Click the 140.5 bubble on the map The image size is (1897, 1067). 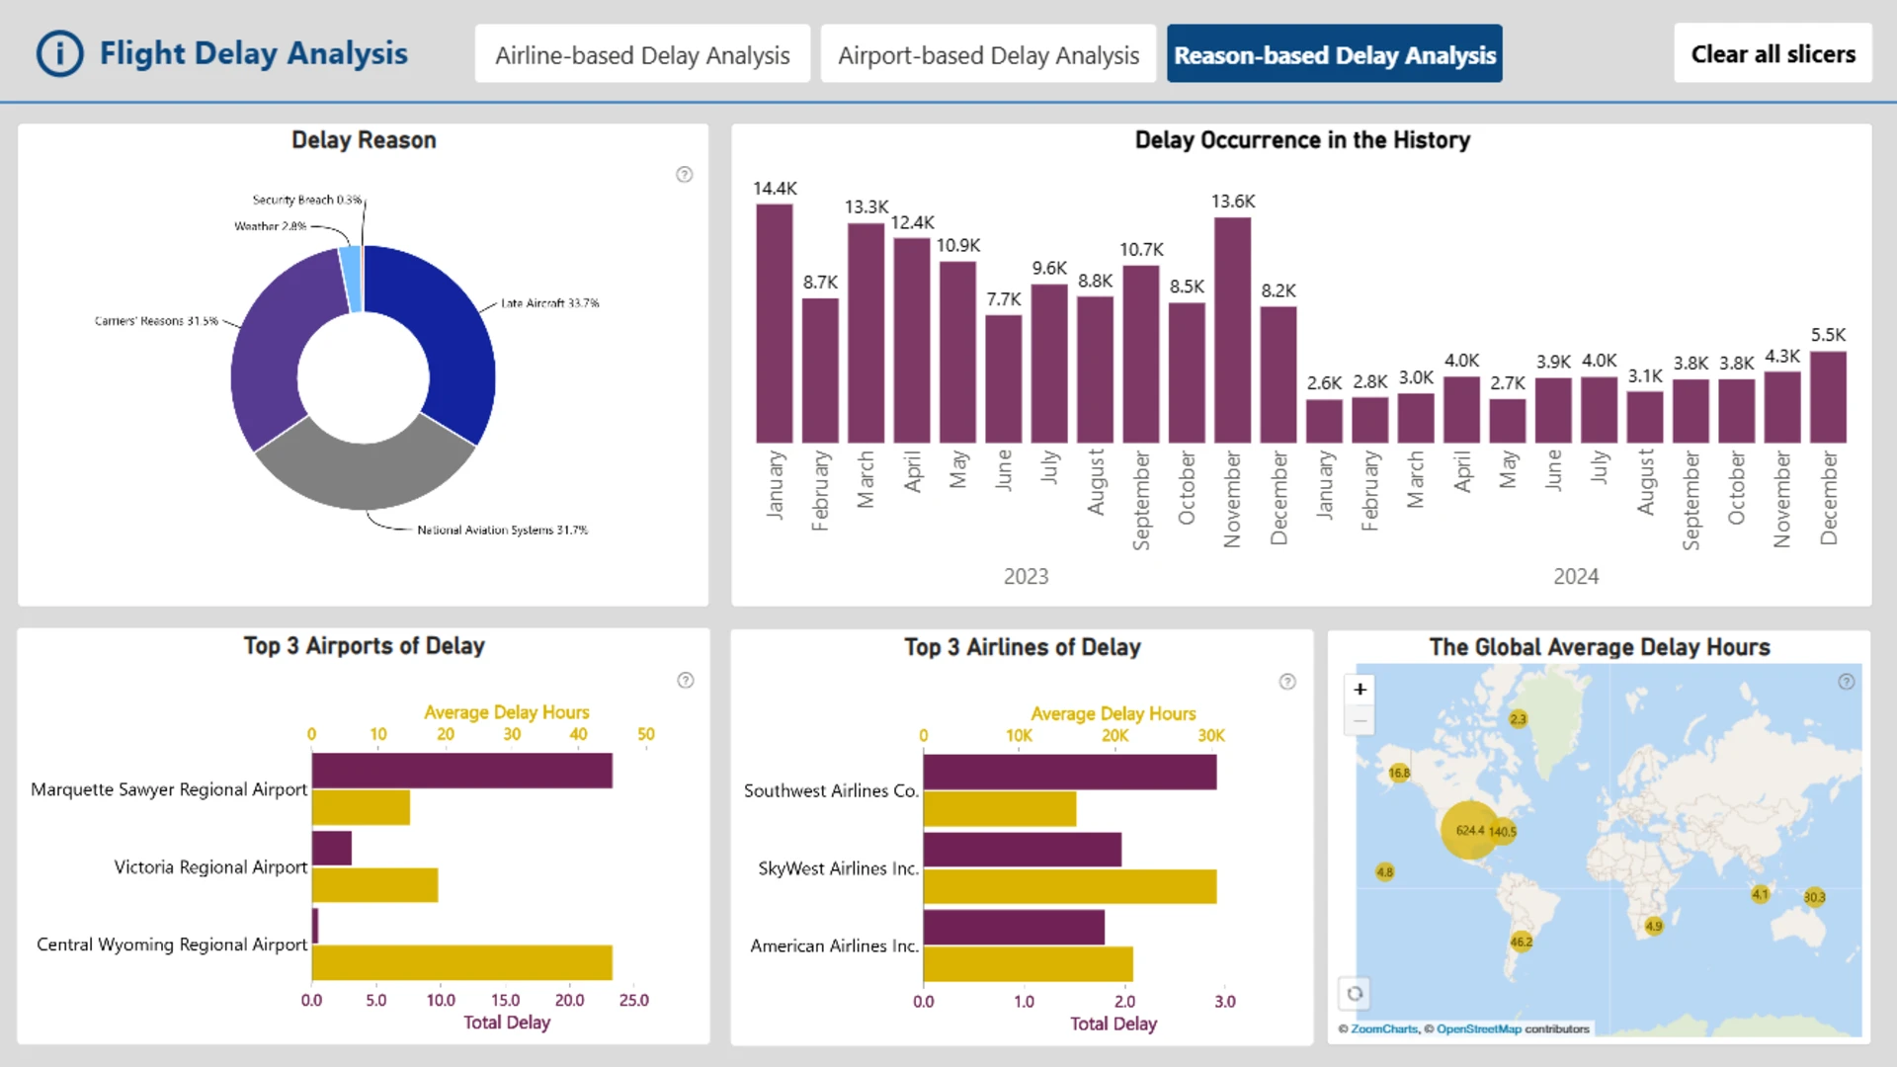1503,832
